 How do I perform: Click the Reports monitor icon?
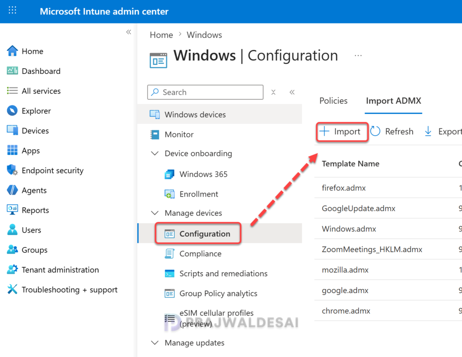[x=12, y=210]
